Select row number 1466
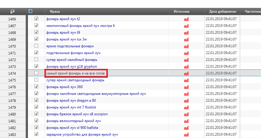This screenshot has height=138, width=261. tap(12, 19)
